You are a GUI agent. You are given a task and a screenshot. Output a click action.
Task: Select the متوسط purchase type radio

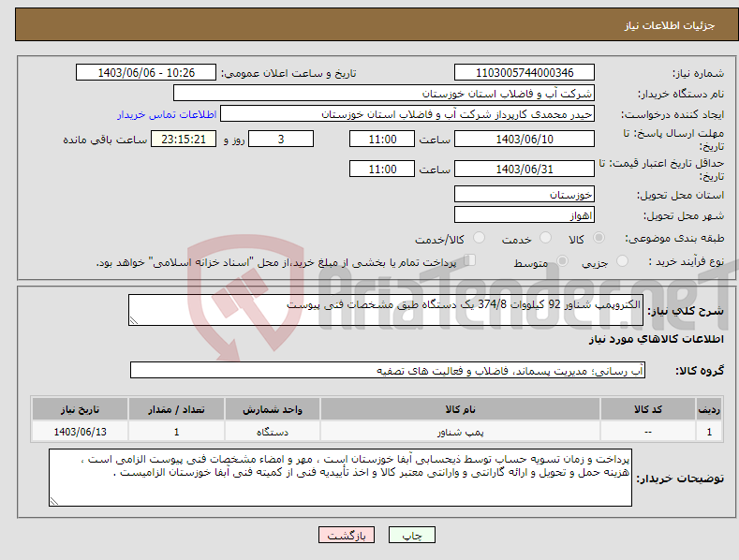(x=562, y=260)
